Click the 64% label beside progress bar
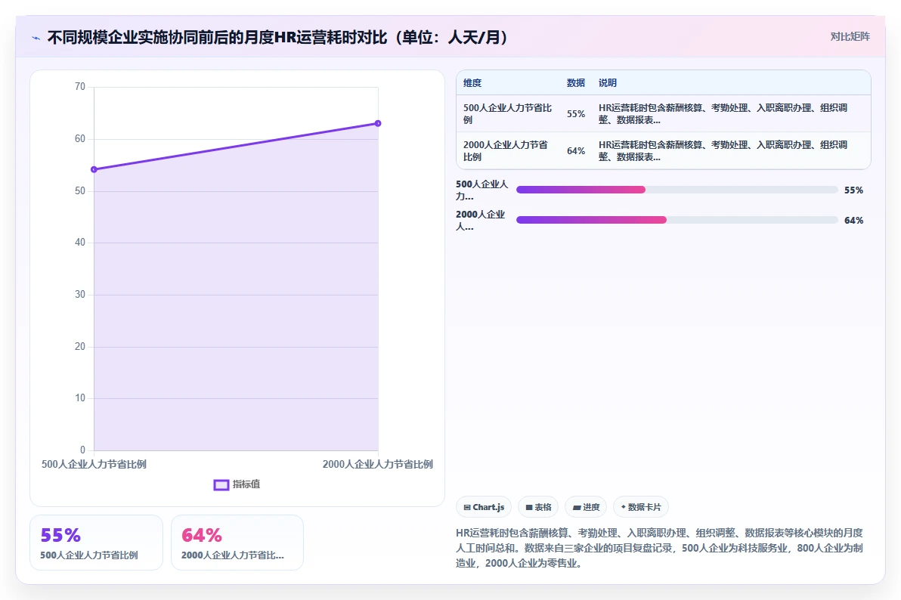 point(853,220)
